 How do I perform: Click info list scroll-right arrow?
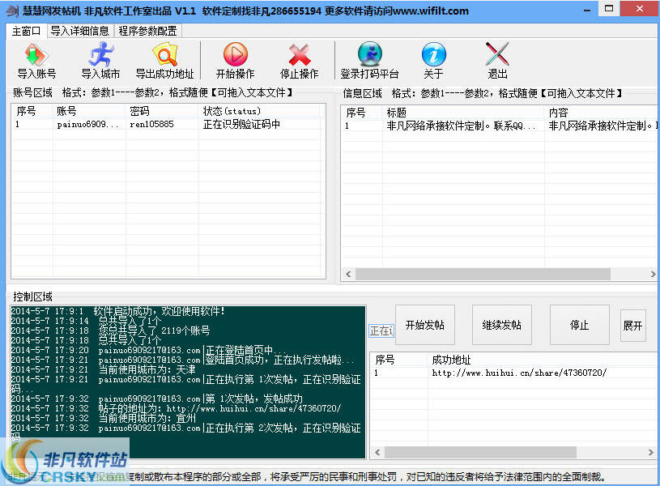653,274
